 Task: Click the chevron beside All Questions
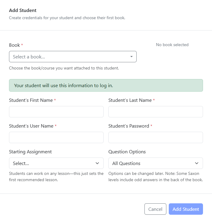(197, 163)
